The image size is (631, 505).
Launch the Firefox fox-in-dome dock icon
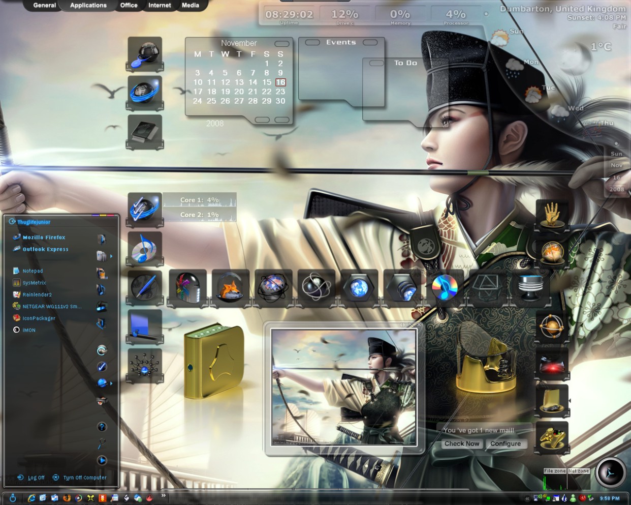pos(231,287)
